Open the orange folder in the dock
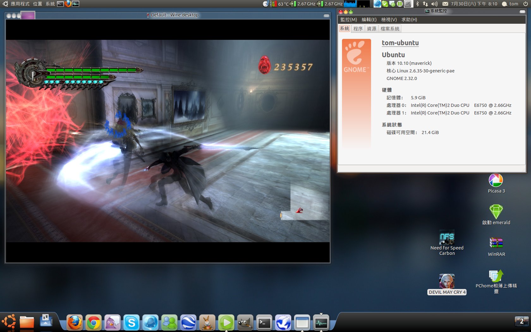This screenshot has width=531, height=332. click(27, 322)
